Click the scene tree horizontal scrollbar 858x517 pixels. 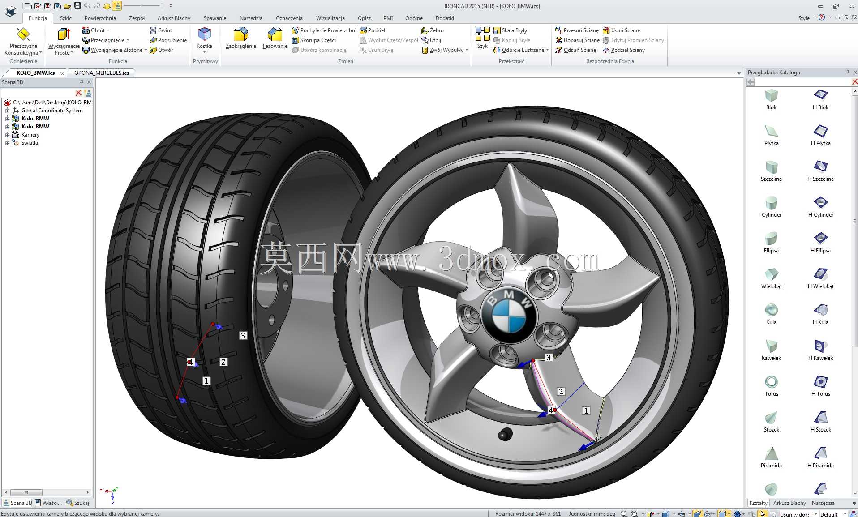[x=47, y=492]
